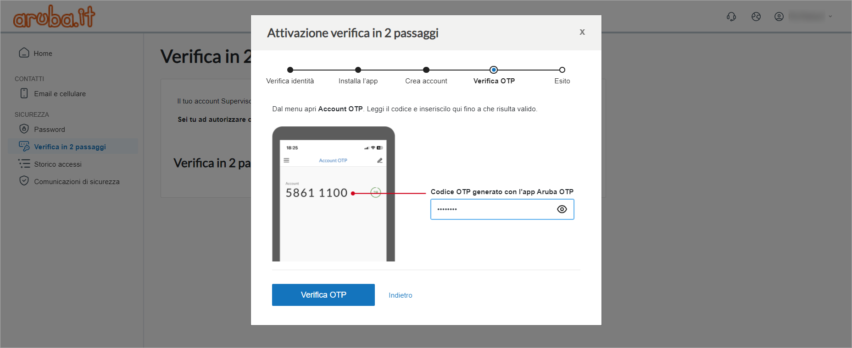Expand the account dropdown arrow
Viewport: 852px width, 348px height.
pos(830,16)
